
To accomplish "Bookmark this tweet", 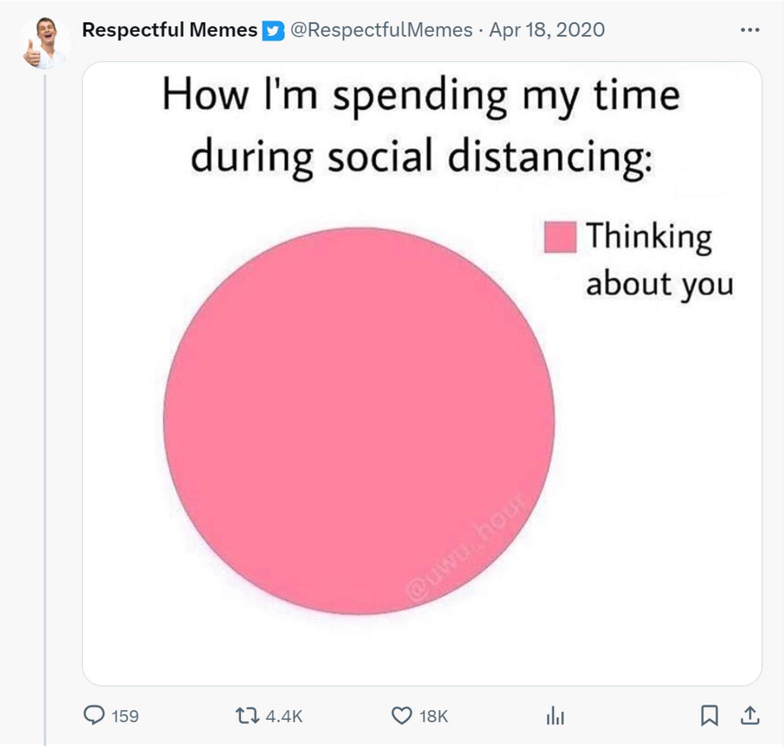I will tap(709, 715).
